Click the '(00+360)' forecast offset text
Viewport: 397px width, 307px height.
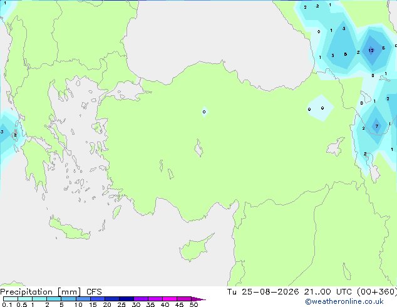(x=377, y=292)
